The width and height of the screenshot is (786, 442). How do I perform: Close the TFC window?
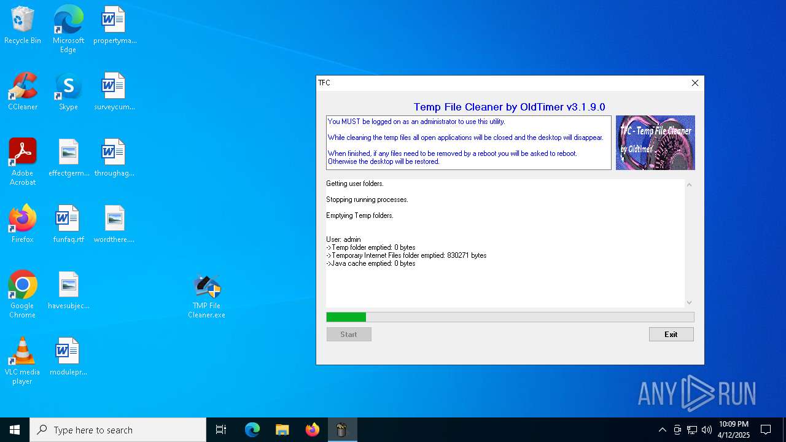(x=695, y=83)
